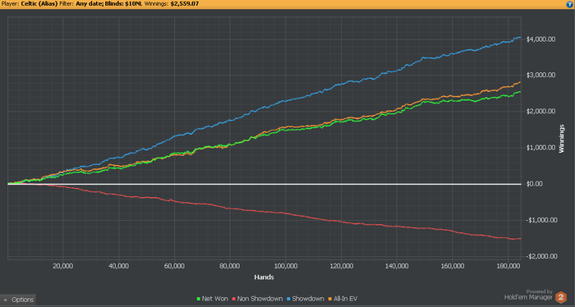
Task: Click the 100,000 hands axis label
Action: (x=285, y=266)
